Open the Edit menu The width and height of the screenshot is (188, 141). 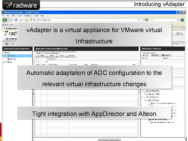coord(8,16)
